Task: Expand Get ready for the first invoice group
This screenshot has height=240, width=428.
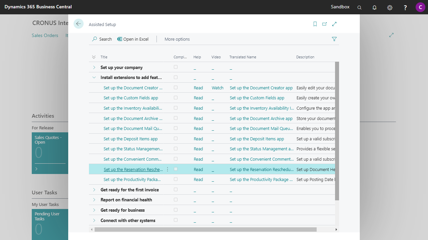Action: point(94,189)
